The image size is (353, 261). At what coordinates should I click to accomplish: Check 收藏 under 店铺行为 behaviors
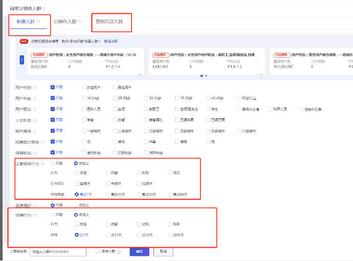pos(108,224)
